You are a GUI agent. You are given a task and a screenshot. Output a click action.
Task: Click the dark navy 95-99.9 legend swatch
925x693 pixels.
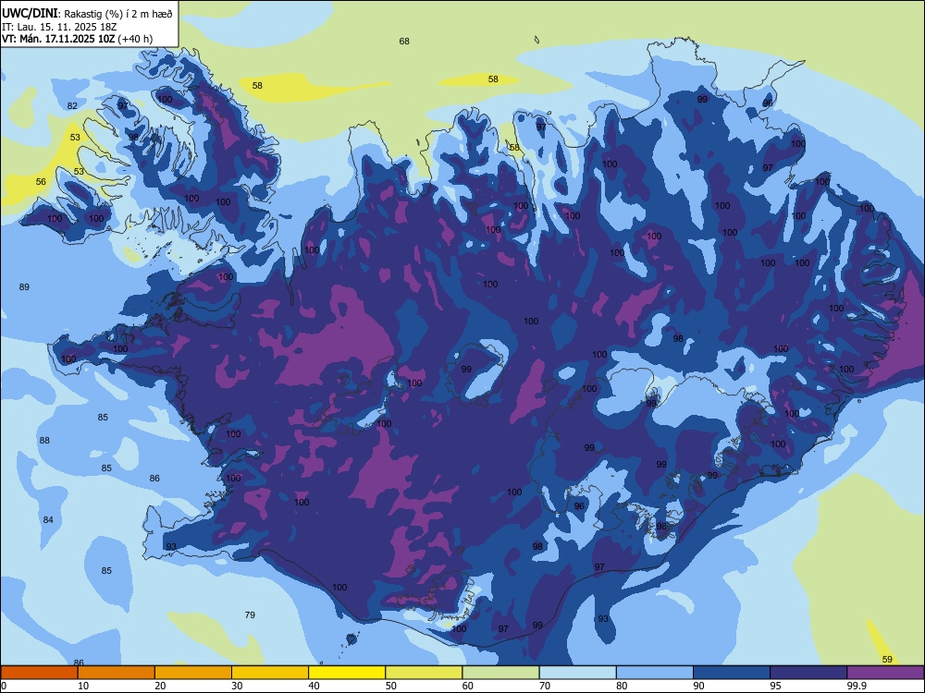[x=808, y=673]
